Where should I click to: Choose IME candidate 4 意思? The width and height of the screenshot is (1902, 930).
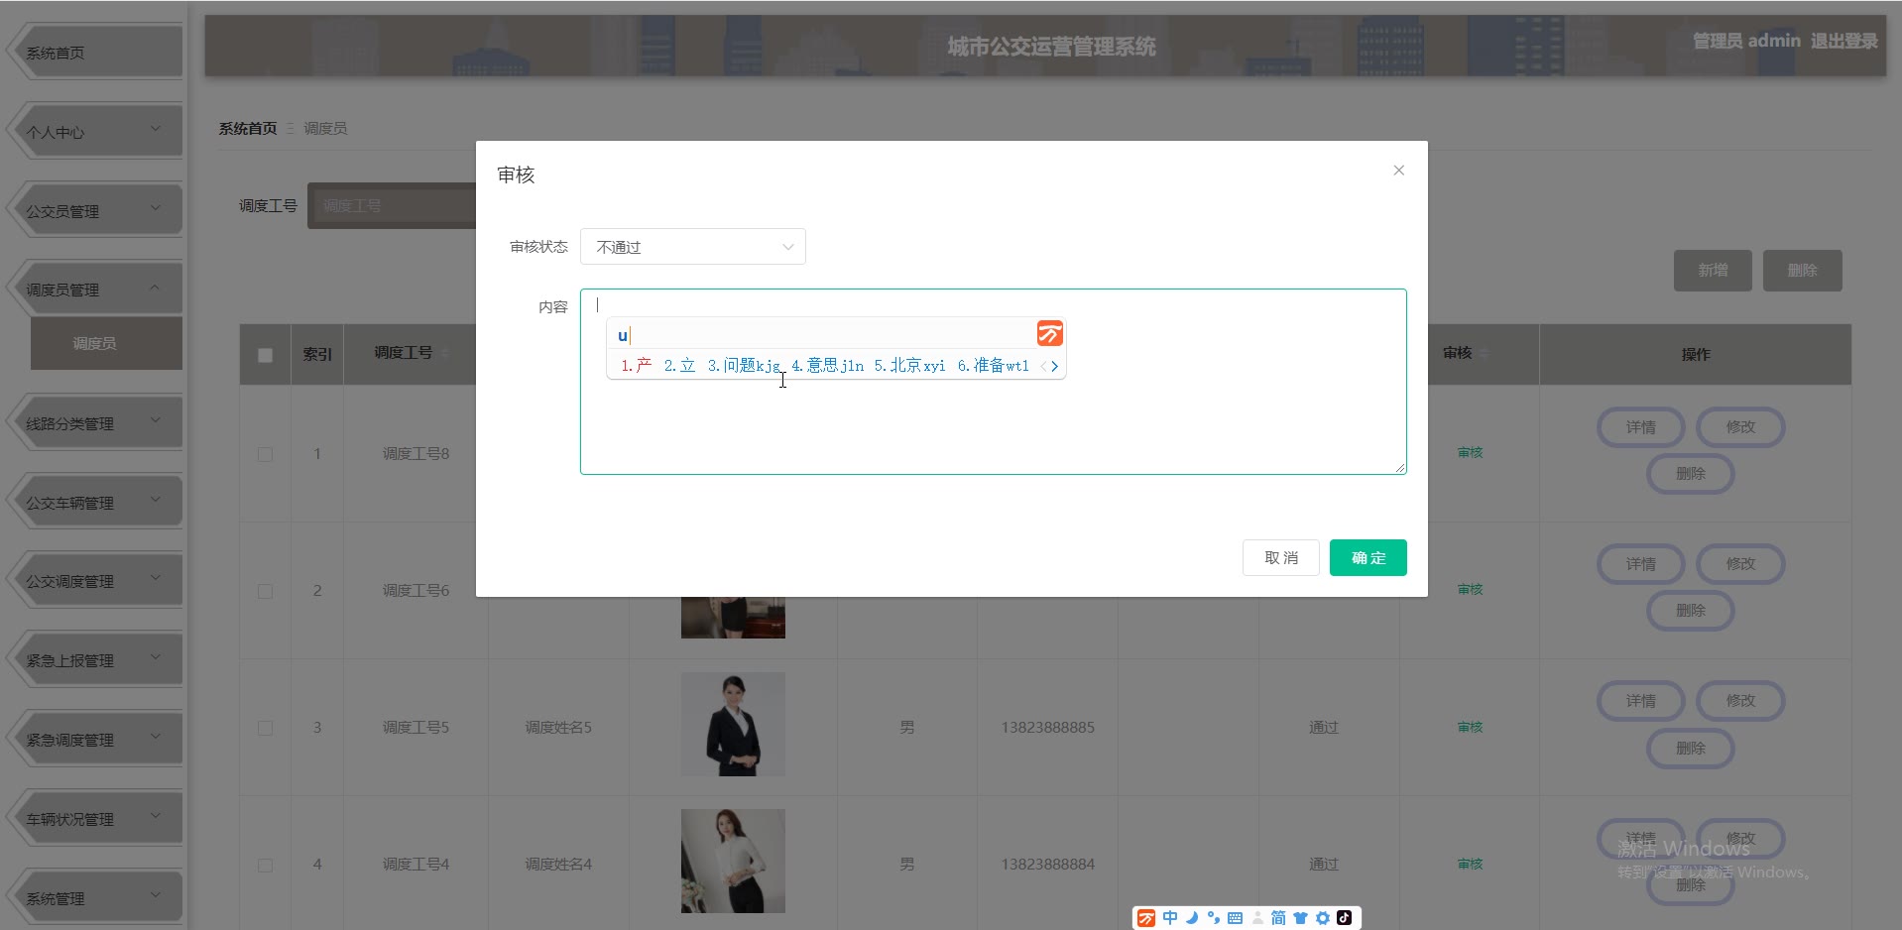click(827, 366)
